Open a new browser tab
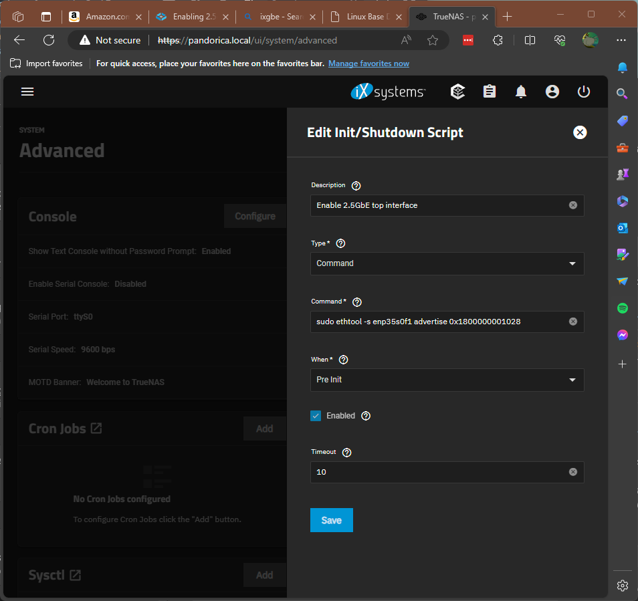 point(507,17)
